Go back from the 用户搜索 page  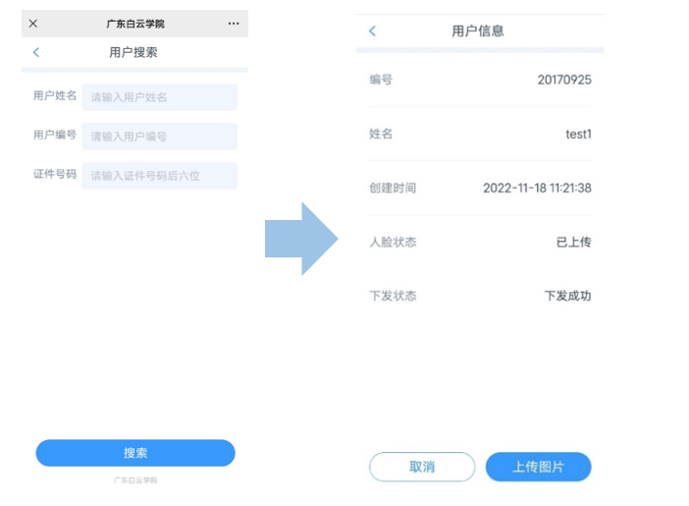click(x=36, y=52)
